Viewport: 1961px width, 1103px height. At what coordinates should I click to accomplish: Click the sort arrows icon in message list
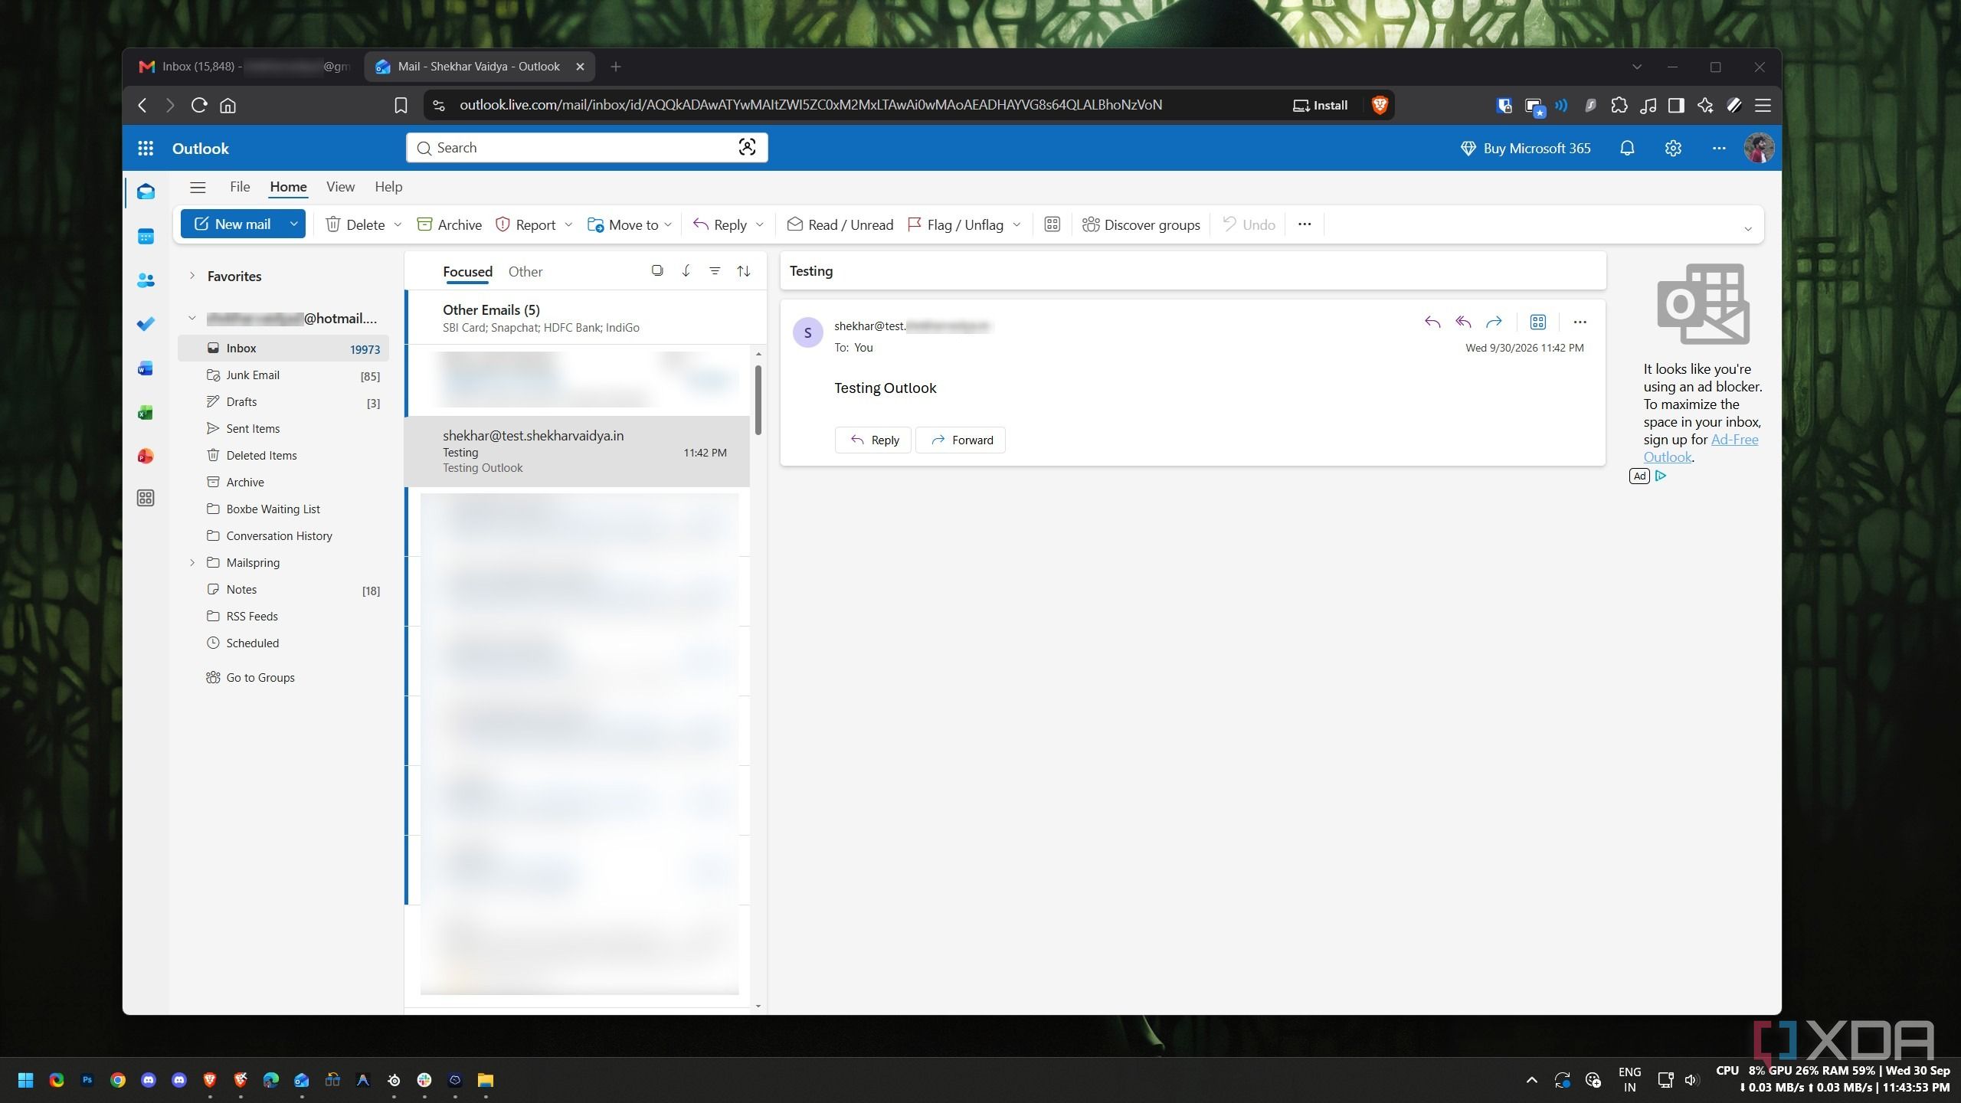[744, 271]
